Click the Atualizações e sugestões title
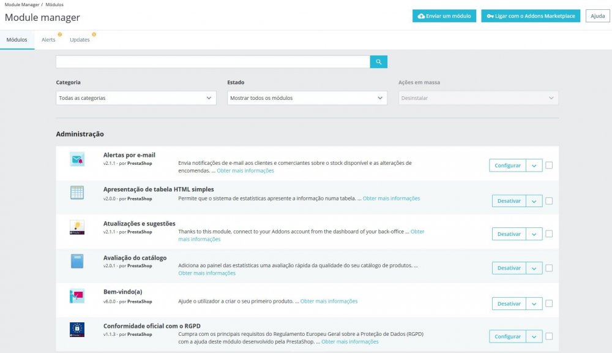 140,223
